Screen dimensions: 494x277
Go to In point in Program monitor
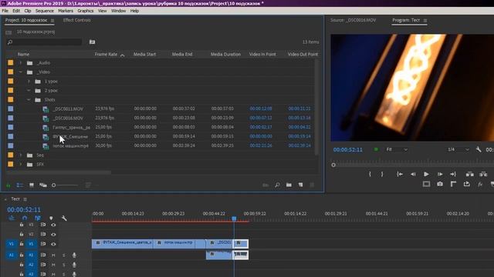[x=400, y=174]
